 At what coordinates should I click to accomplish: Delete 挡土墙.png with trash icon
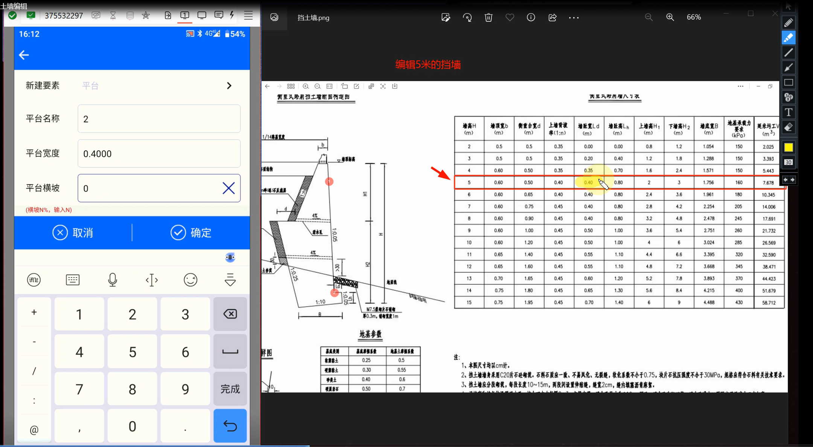(489, 17)
